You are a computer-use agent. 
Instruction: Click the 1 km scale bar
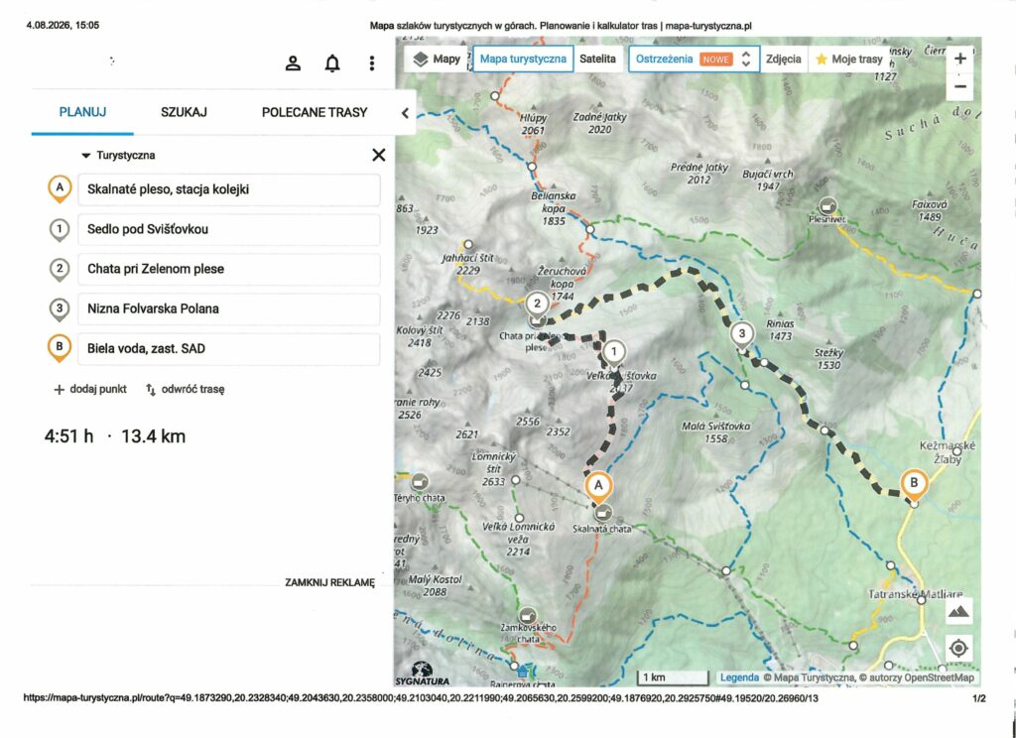674,677
